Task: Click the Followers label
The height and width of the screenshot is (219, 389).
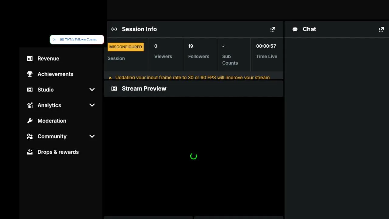Action: [199, 56]
